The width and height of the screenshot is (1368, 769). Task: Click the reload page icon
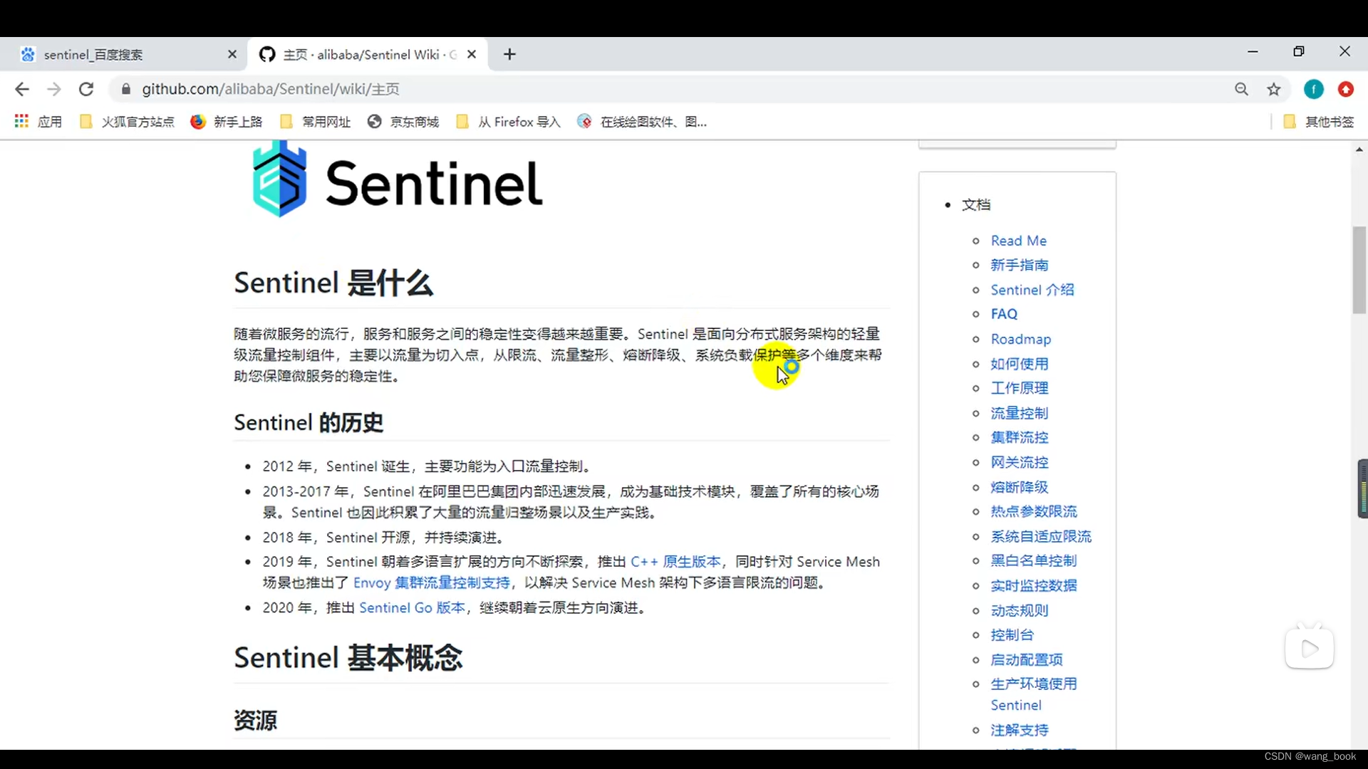(85, 88)
